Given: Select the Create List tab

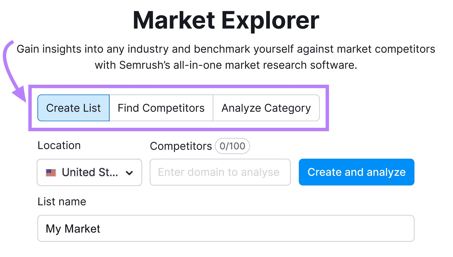Looking at the screenshot, I should click(x=73, y=108).
